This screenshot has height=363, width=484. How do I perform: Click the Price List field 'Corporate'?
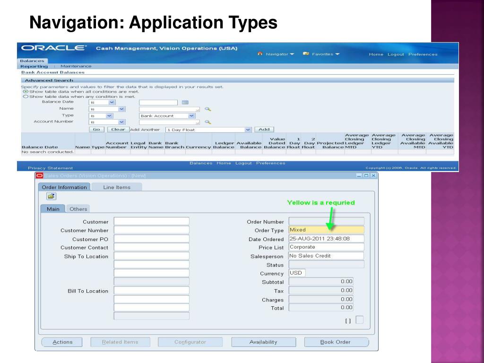click(x=326, y=247)
